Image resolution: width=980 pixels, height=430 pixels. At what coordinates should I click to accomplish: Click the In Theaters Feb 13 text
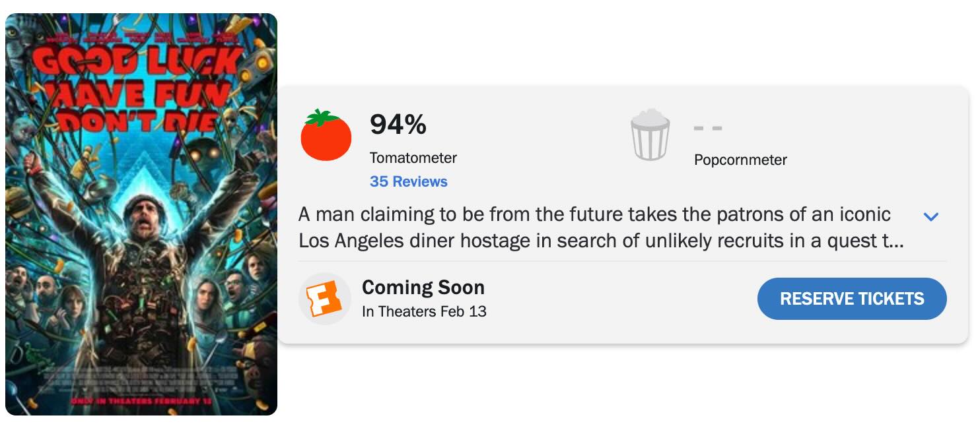pos(424,311)
